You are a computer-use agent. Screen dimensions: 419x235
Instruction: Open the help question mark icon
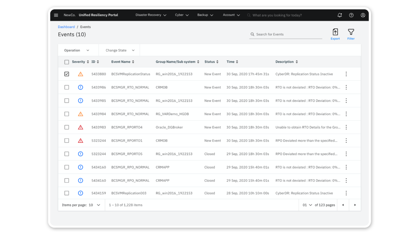pos(351,15)
